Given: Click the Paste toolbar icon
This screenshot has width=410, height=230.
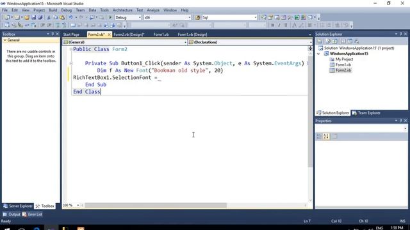Looking at the screenshot, I should coord(62,17).
